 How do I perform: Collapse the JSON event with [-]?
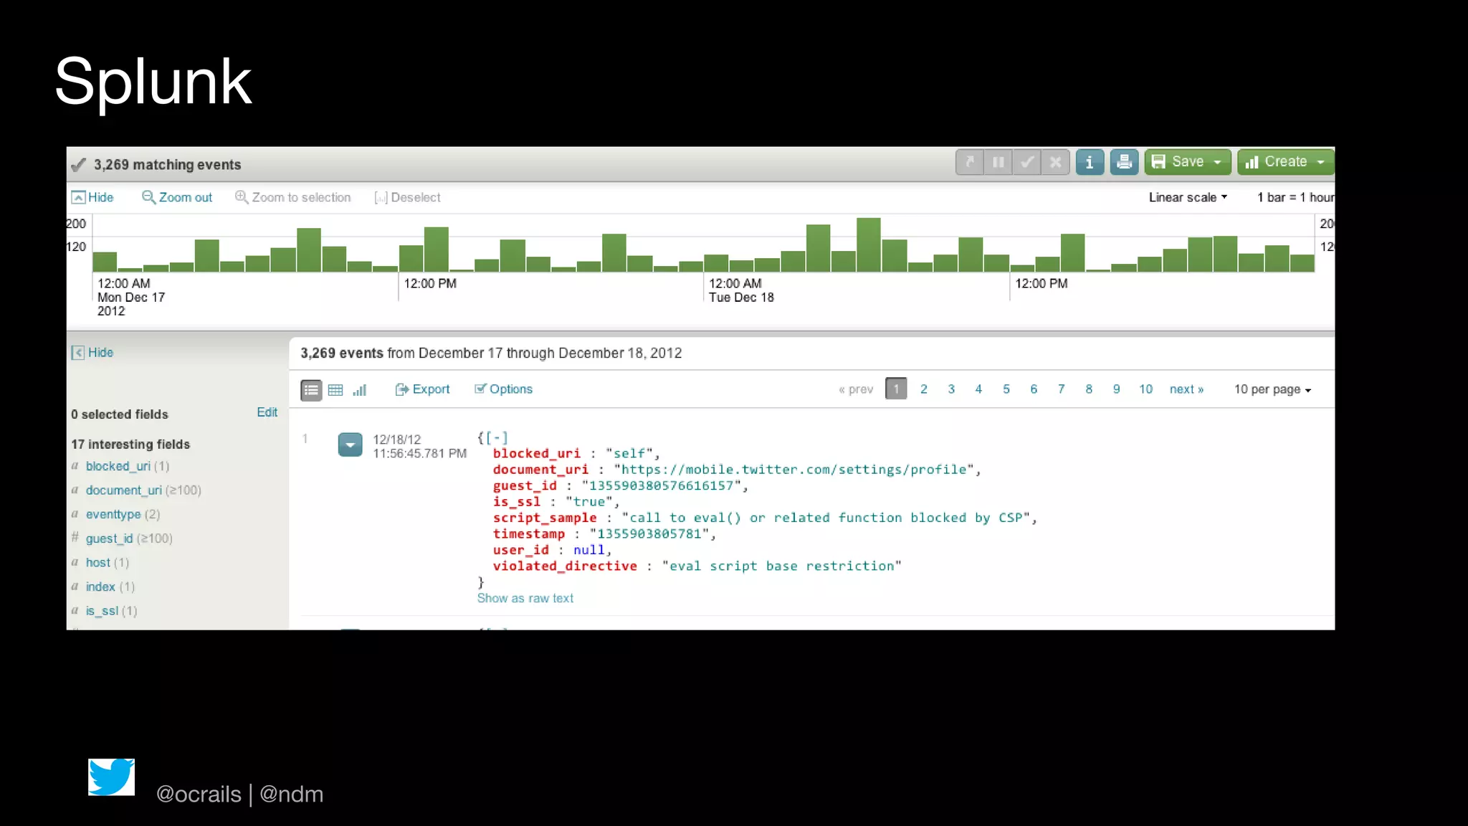click(497, 437)
